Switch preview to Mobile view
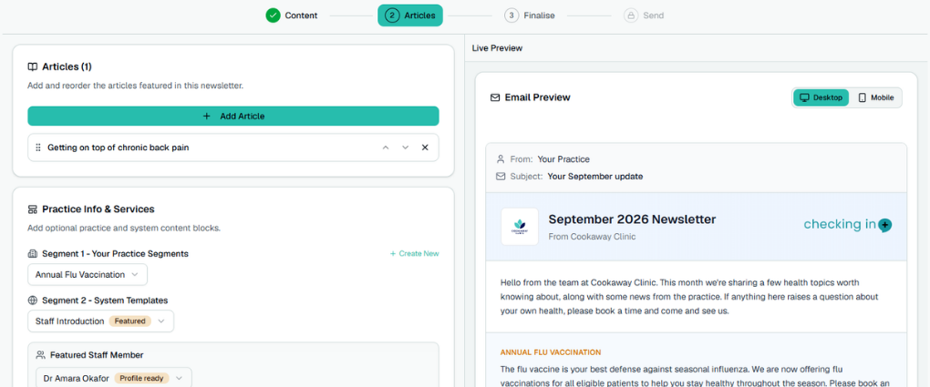This screenshot has height=387, width=930. pos(876,97)
